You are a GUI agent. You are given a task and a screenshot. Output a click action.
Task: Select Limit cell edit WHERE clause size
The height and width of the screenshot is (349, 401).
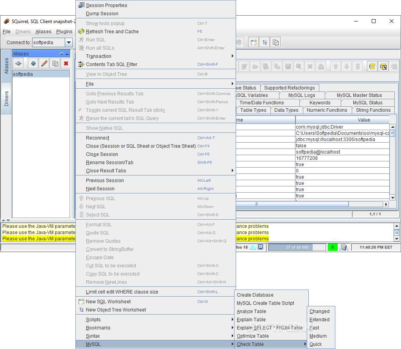[156, 292]
